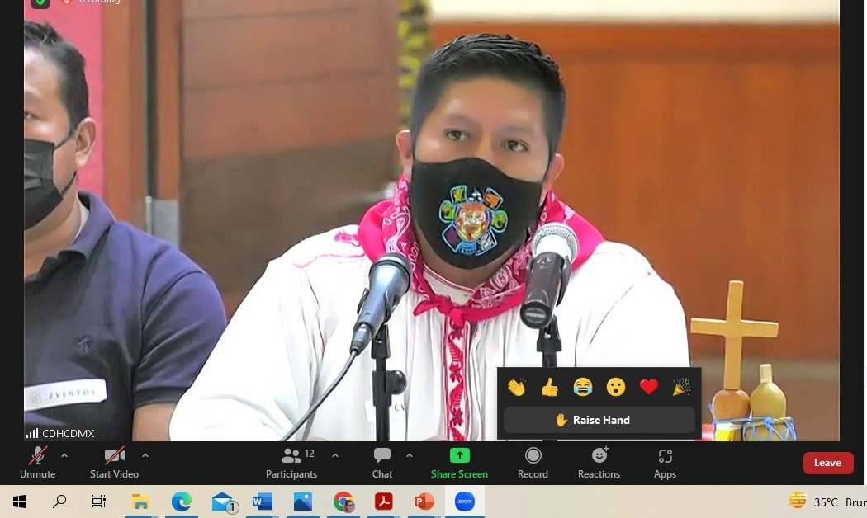
Task: Open the Photos app in taskbar
Action: click(x=303, y=502)
